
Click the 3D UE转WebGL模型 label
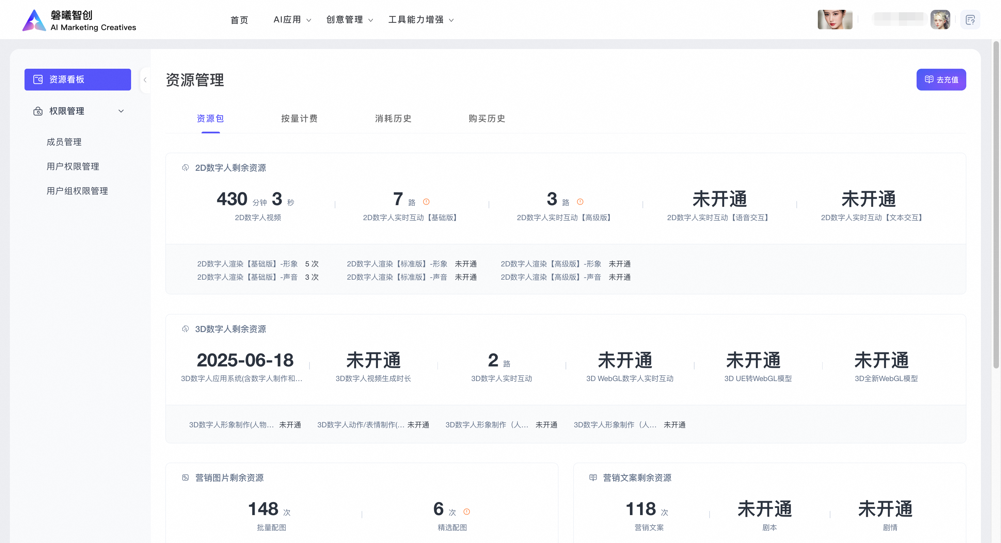(x=758, y=378)
